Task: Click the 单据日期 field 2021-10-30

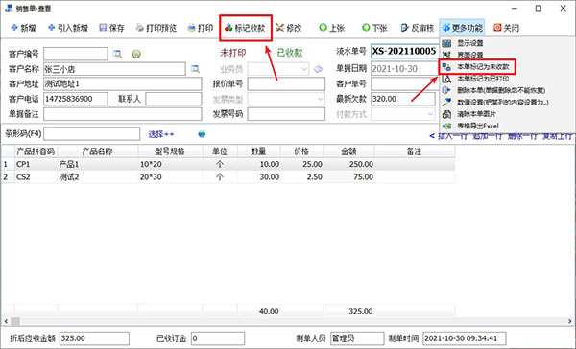Action: click(x=405, y=69)
